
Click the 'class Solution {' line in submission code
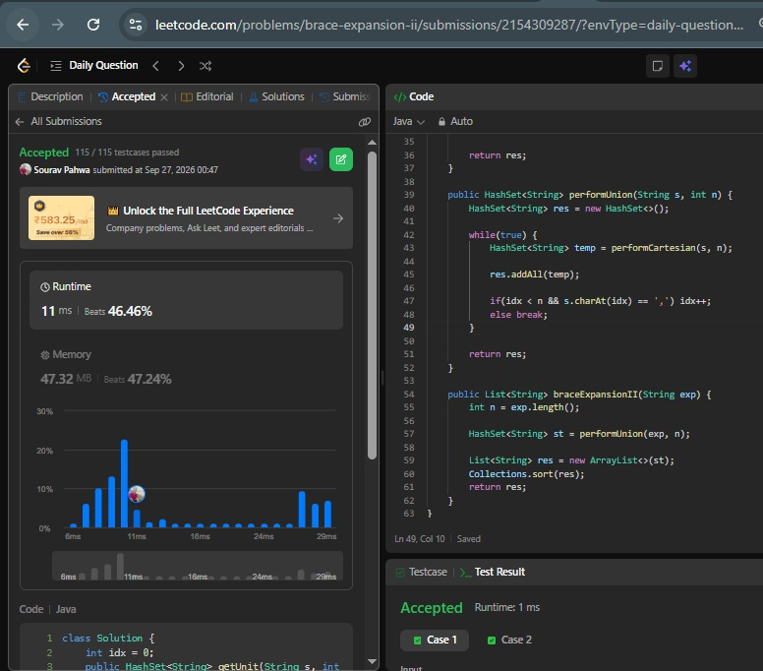coord(107,639)
